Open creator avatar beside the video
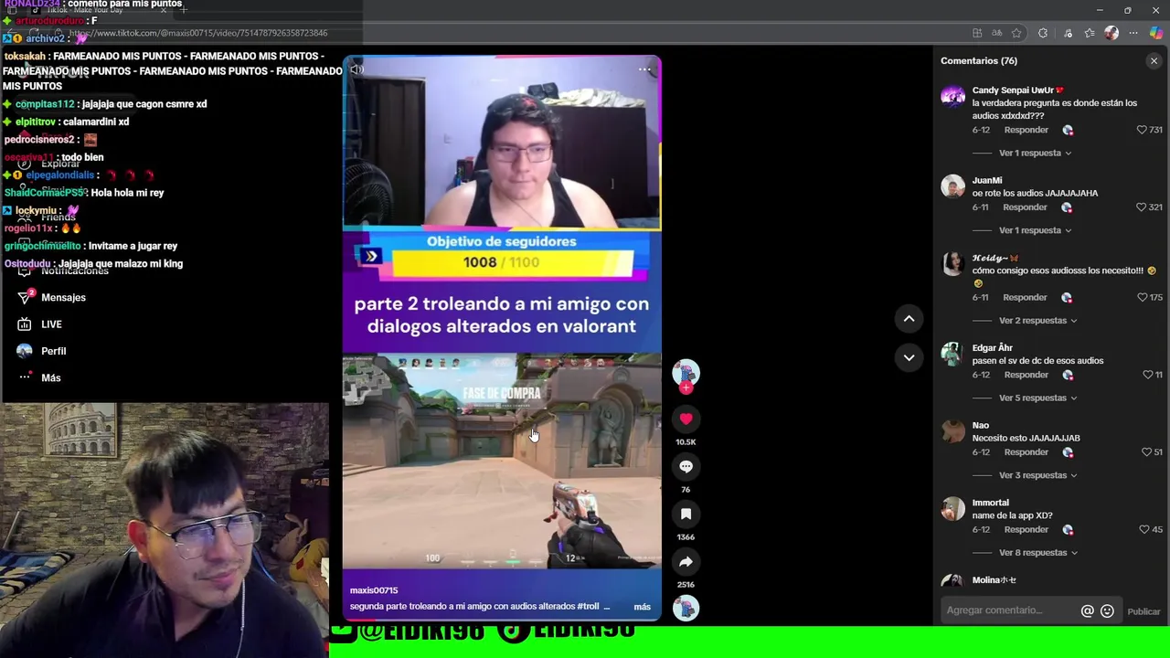 tap(686, 371)
